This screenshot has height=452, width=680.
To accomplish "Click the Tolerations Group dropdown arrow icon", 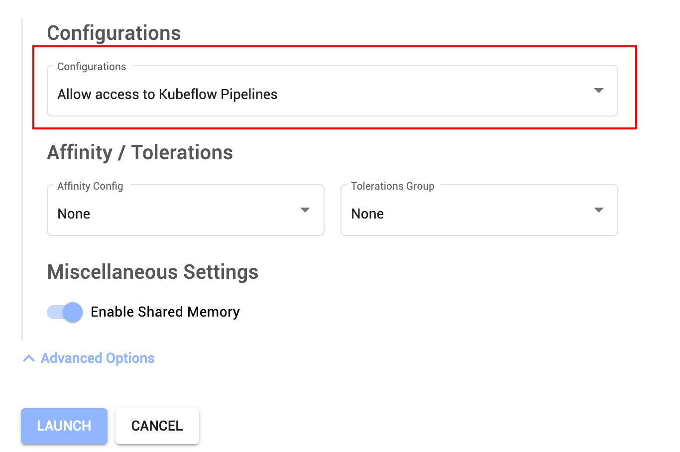I will coord(599,210).
